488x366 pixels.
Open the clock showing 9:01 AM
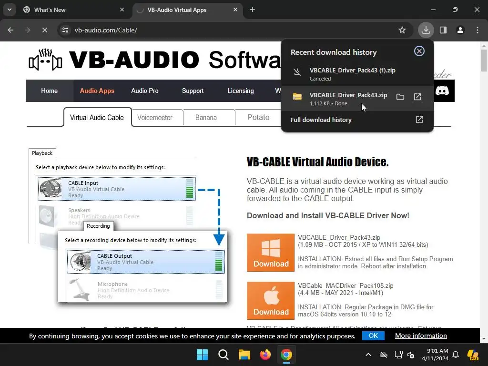(436, 355)
